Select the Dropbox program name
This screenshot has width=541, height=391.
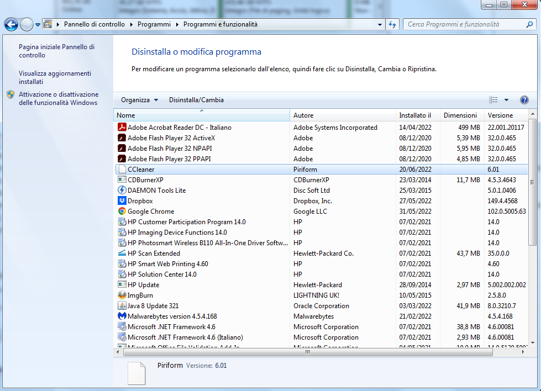click(140, 201)
